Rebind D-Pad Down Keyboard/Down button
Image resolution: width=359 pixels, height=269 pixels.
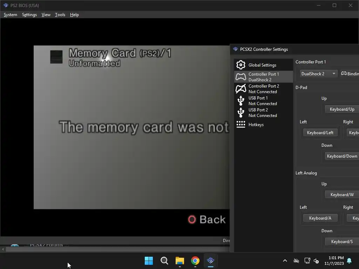(x=342, y=156)
